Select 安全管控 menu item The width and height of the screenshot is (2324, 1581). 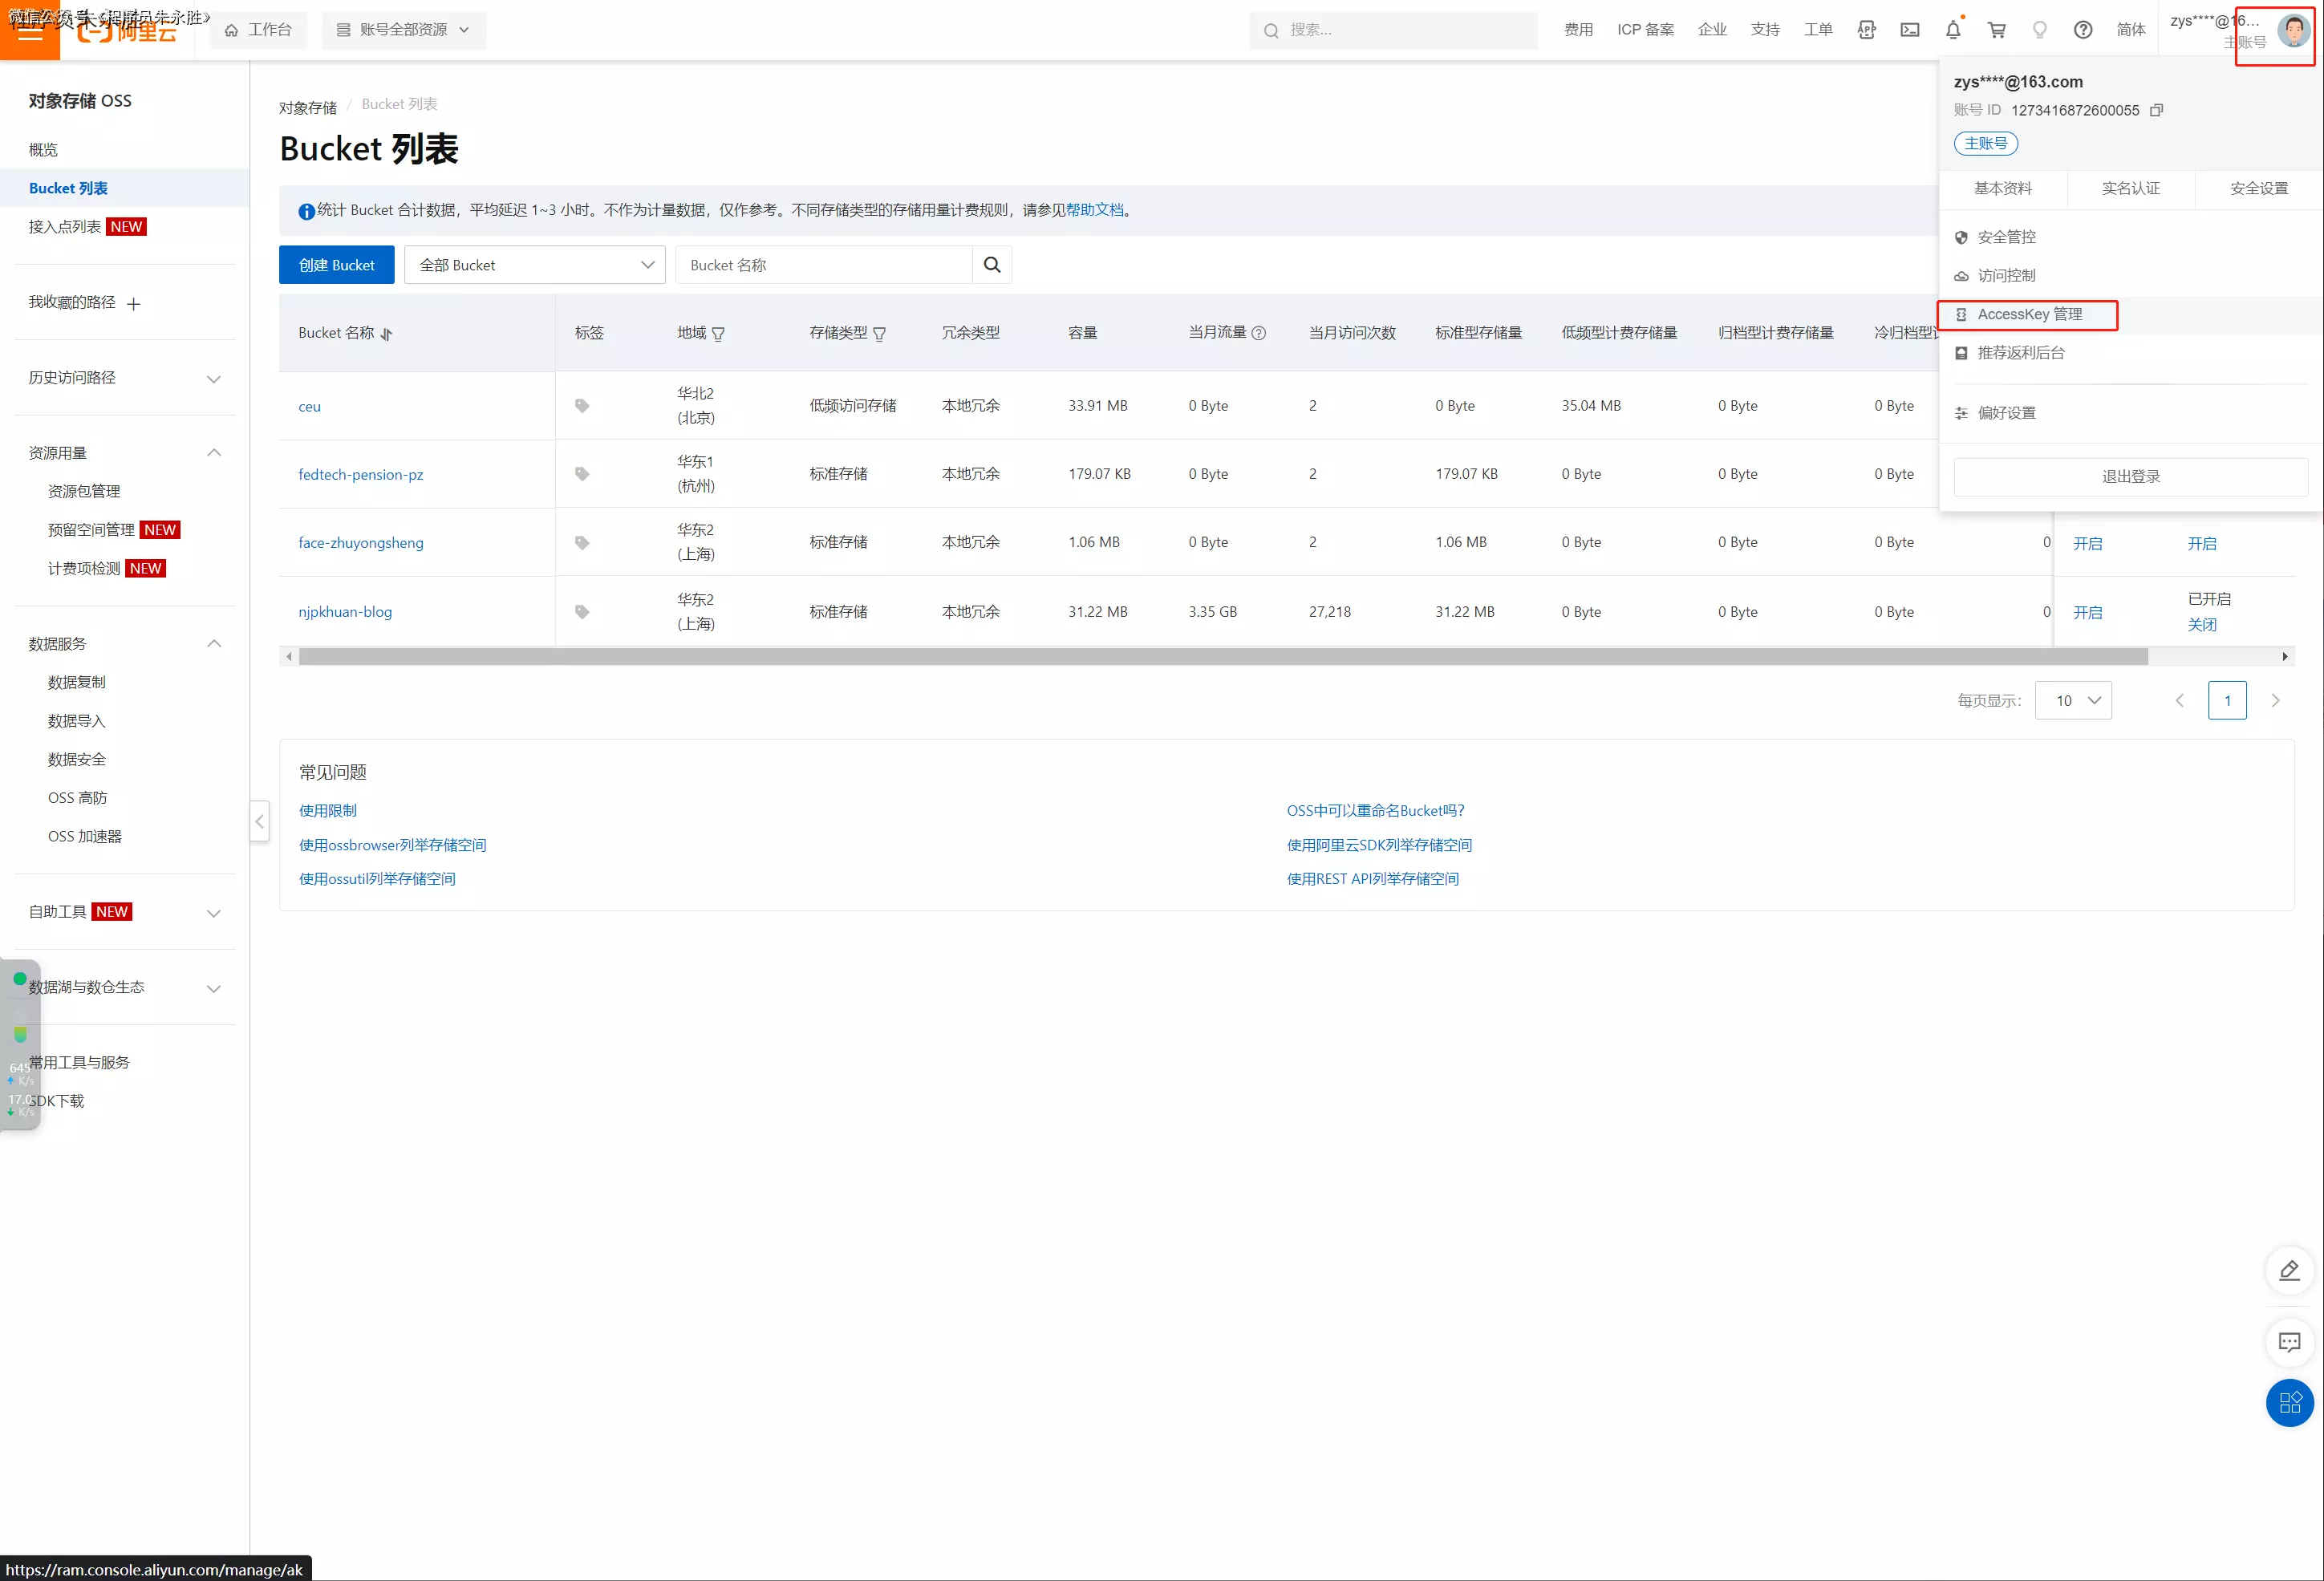[x=2131, y=237]
